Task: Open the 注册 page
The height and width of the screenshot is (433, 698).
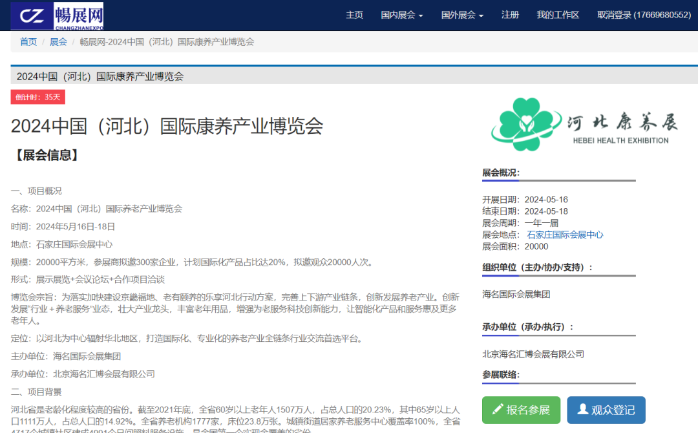Action: pyautogui.click(x=510, y=15)
